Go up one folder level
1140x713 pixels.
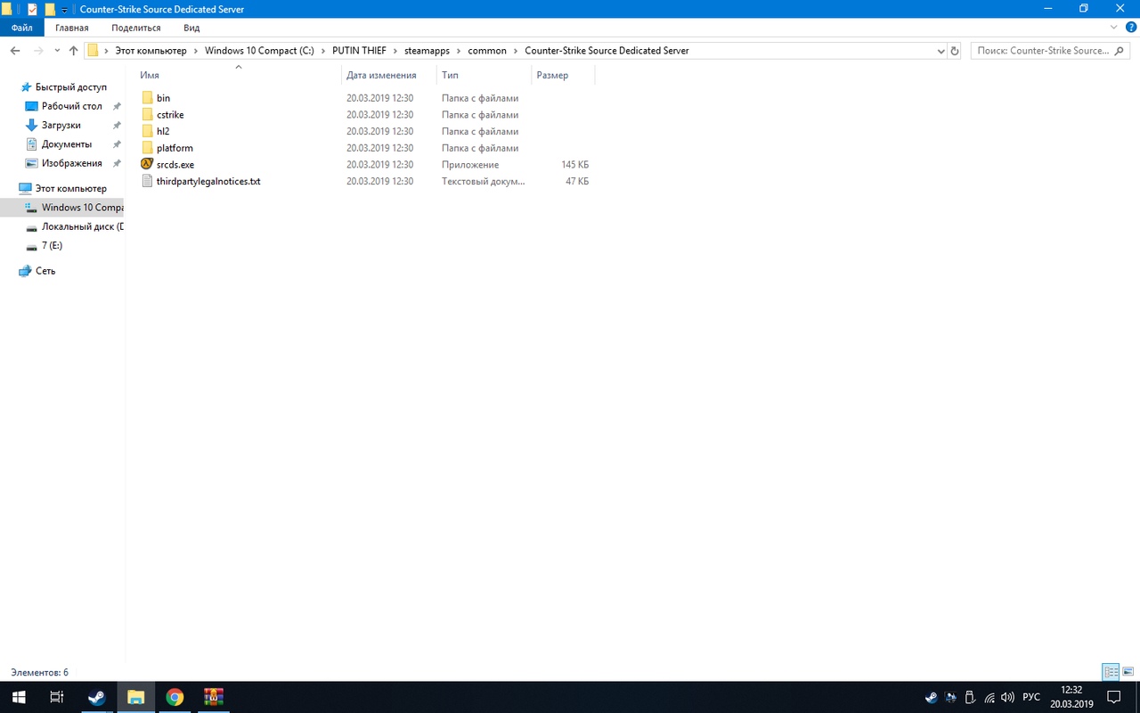coord(74,51)
